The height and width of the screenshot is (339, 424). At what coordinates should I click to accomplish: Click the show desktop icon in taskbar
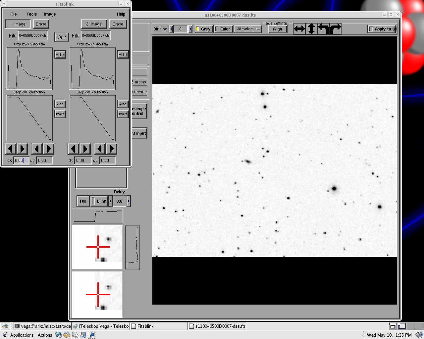coord(5,326)
